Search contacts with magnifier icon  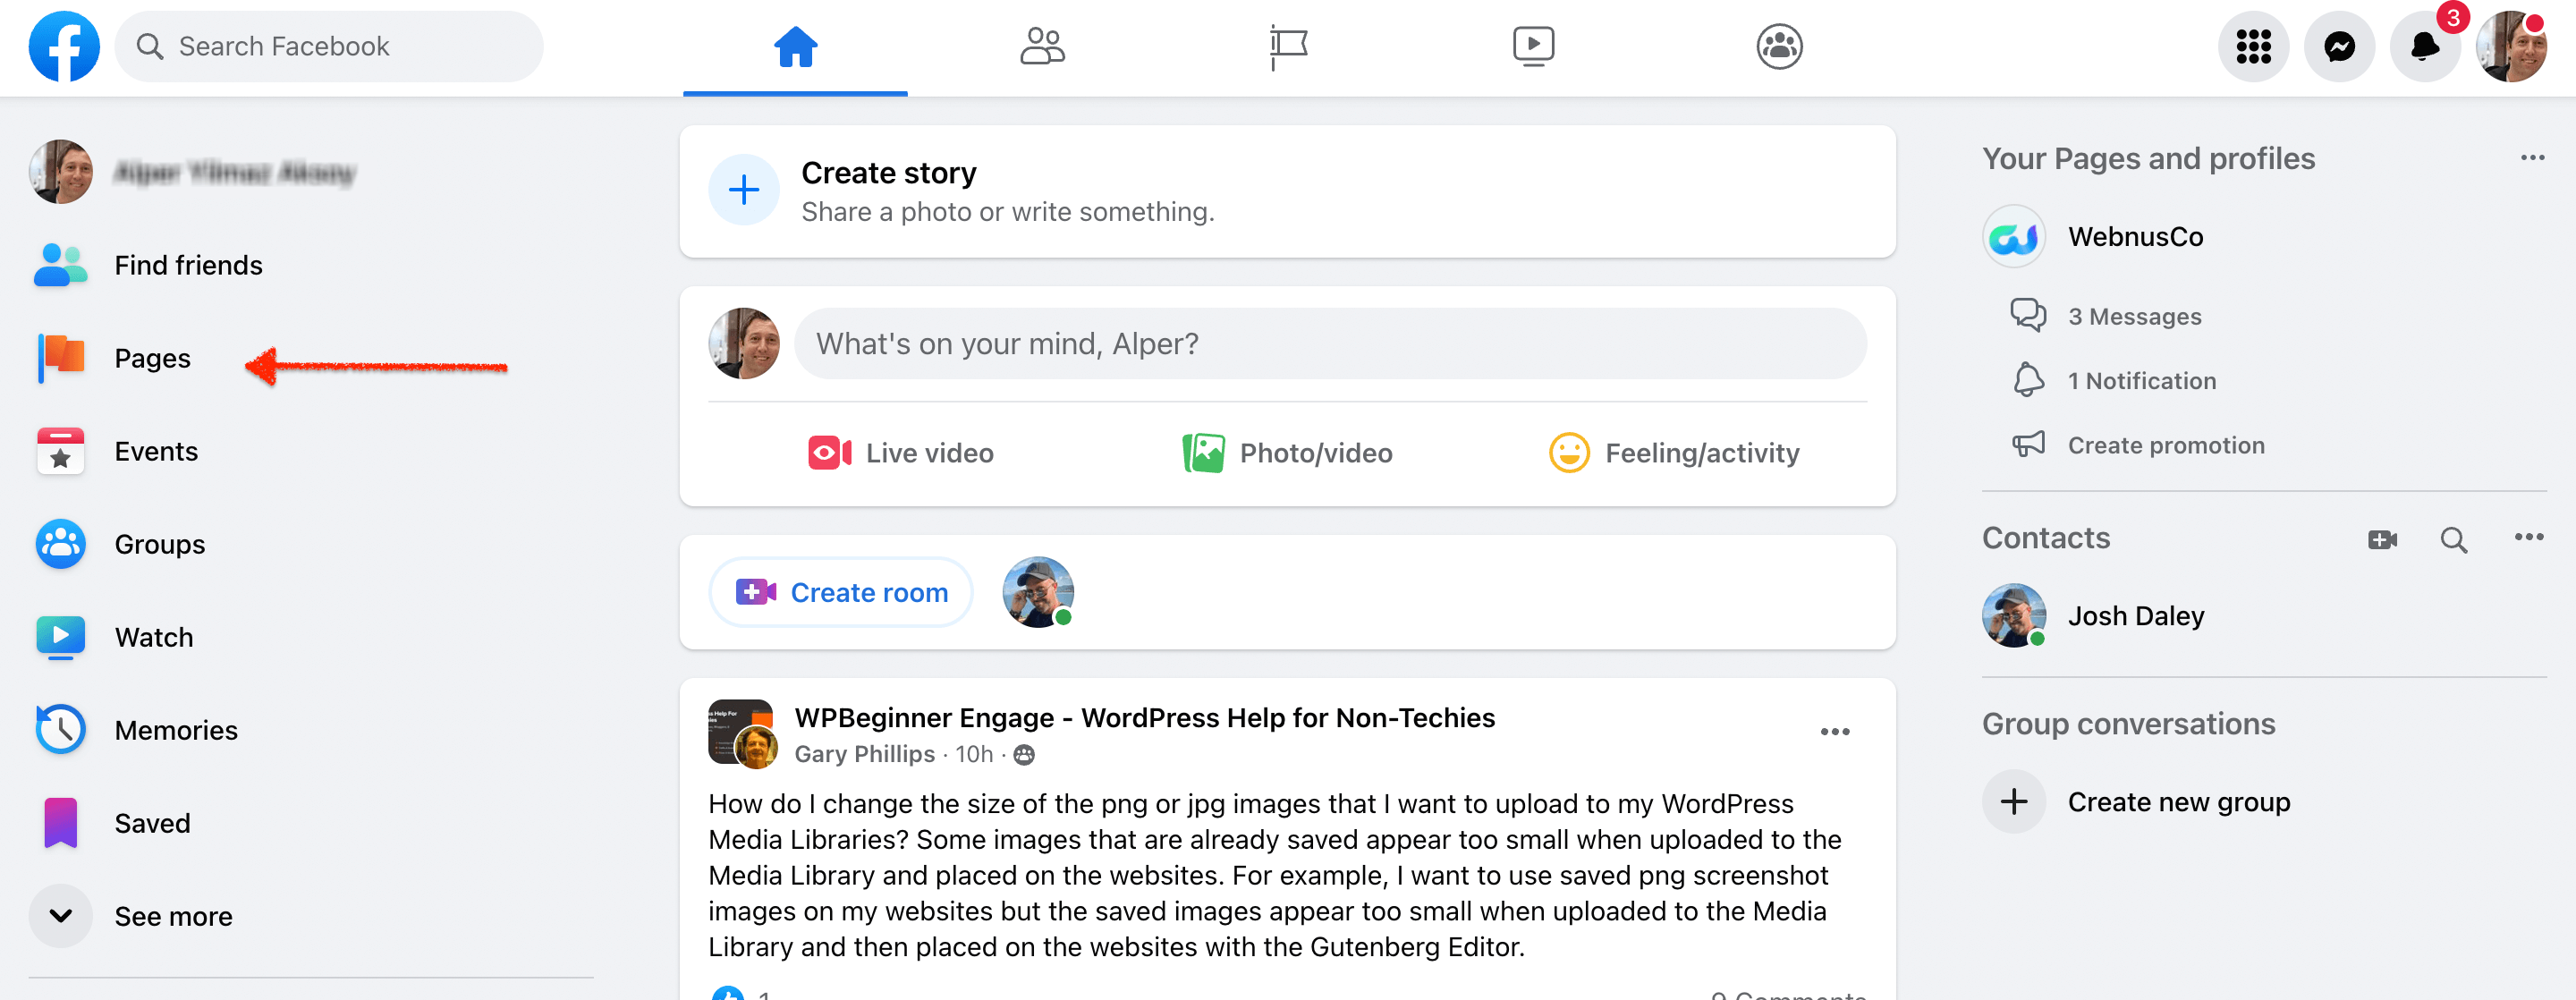[x=2454, y=540]
